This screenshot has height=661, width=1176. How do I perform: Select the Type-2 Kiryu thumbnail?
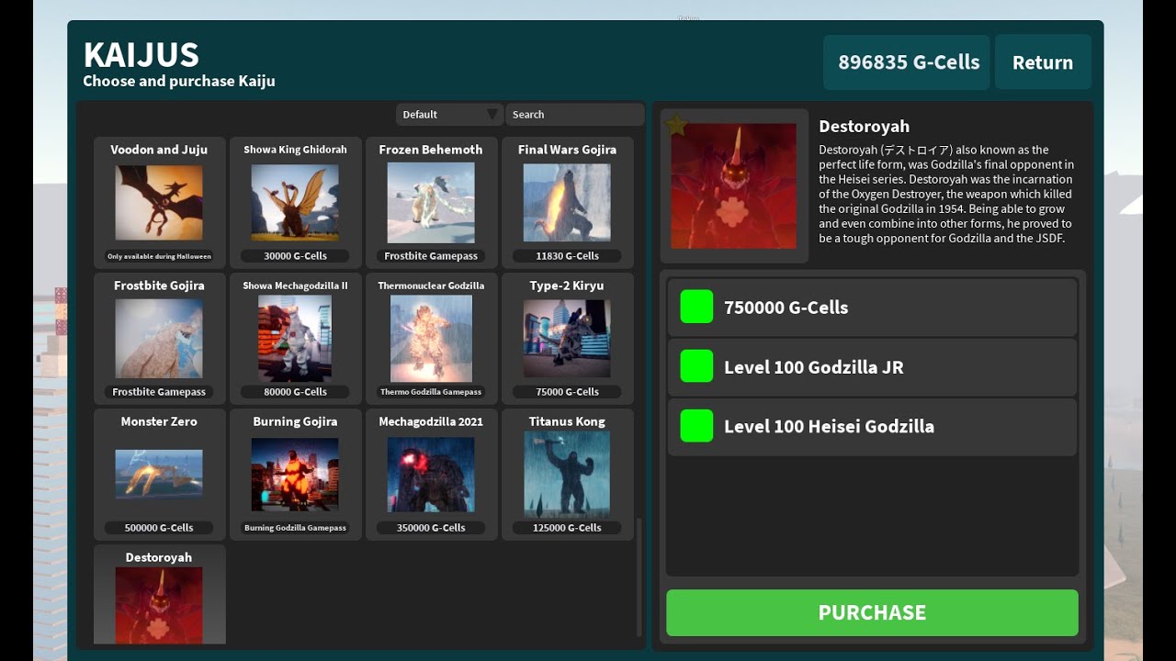tap(567, 338)
